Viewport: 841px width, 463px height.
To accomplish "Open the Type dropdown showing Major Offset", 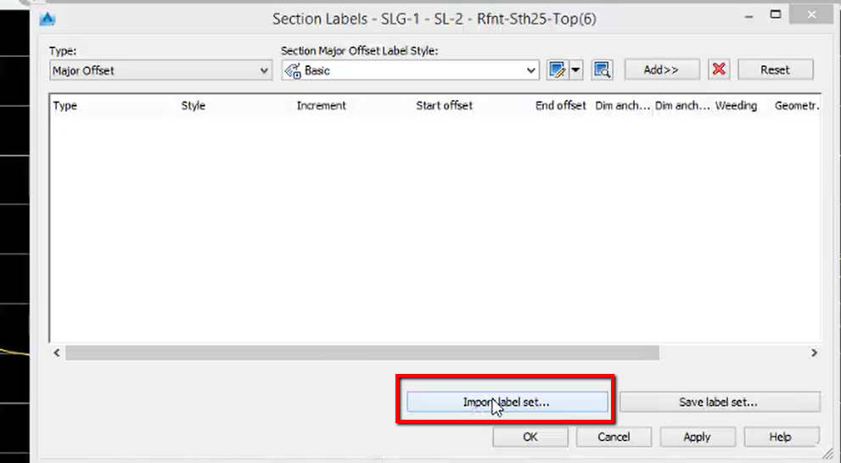I will coord(160,71).
